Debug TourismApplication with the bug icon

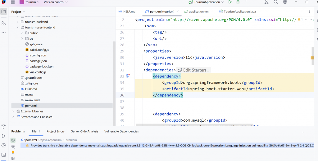238,2
